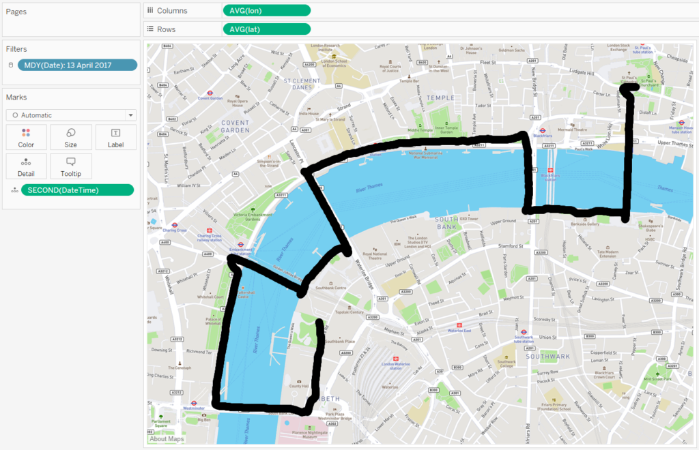The width and height of the screenshot is (699, 450).
Task: Select the AVG(lat) pill in Rows
Action: click(x=267, y=29)
